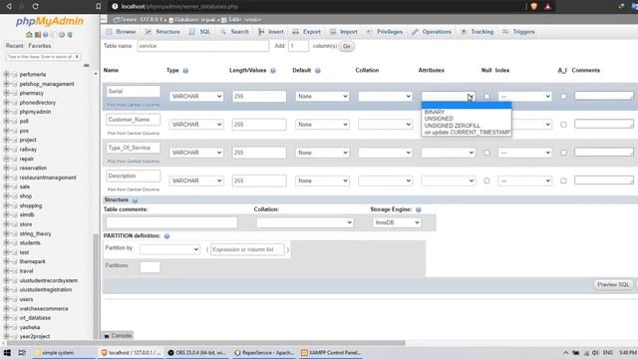Open the Console bar
The width and height of the screenshot is (638, 359).
click(118, 335)
